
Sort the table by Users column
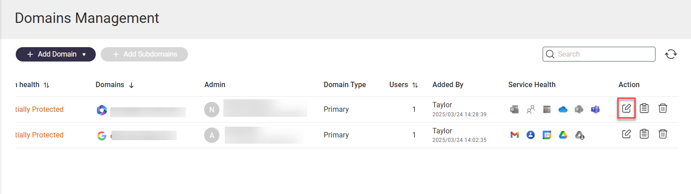click(x=415, y=85)
